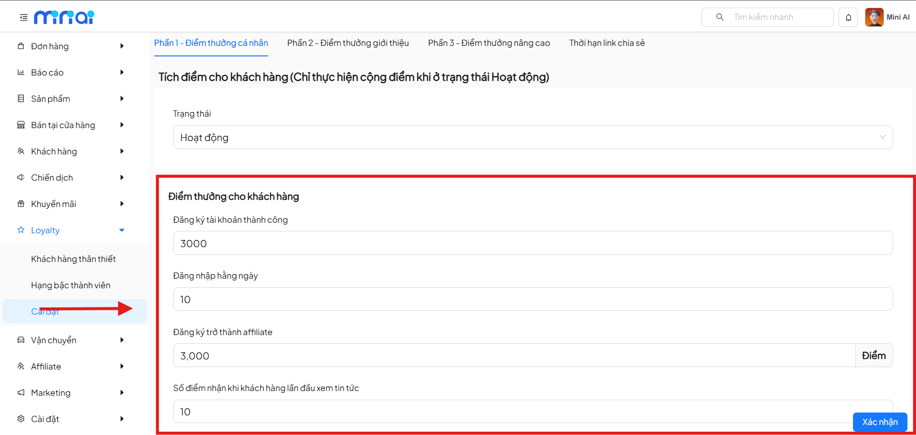Expand the Sản phẩm submenu arrow

[122, 99]
